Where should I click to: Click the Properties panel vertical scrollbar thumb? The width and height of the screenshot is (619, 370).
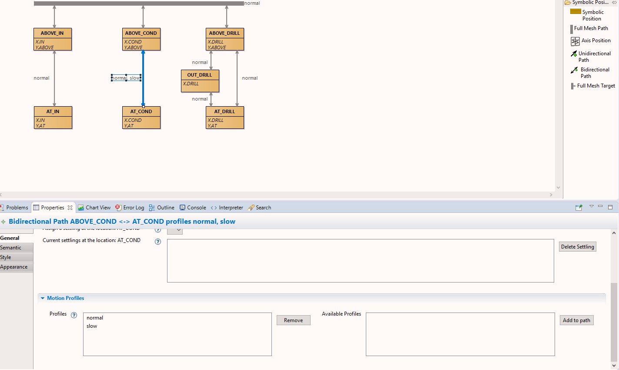(614, 322)
